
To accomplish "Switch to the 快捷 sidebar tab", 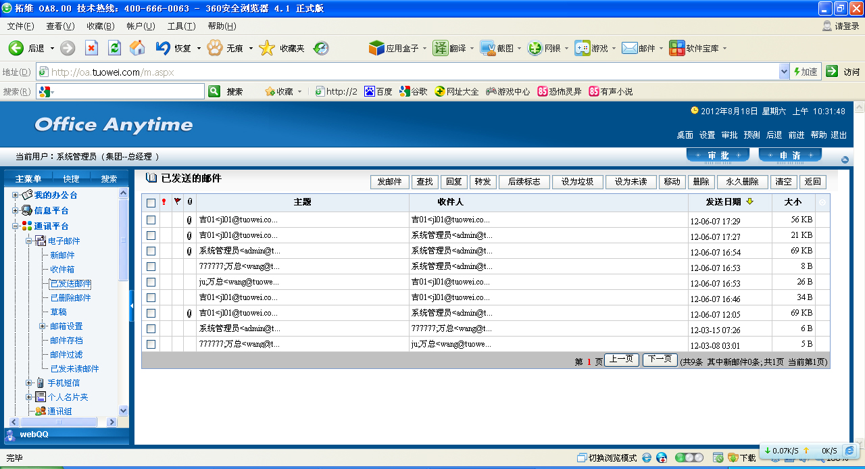I will tap(71, 179).
